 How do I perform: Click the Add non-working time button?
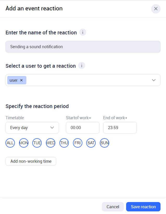pos(31,161)
